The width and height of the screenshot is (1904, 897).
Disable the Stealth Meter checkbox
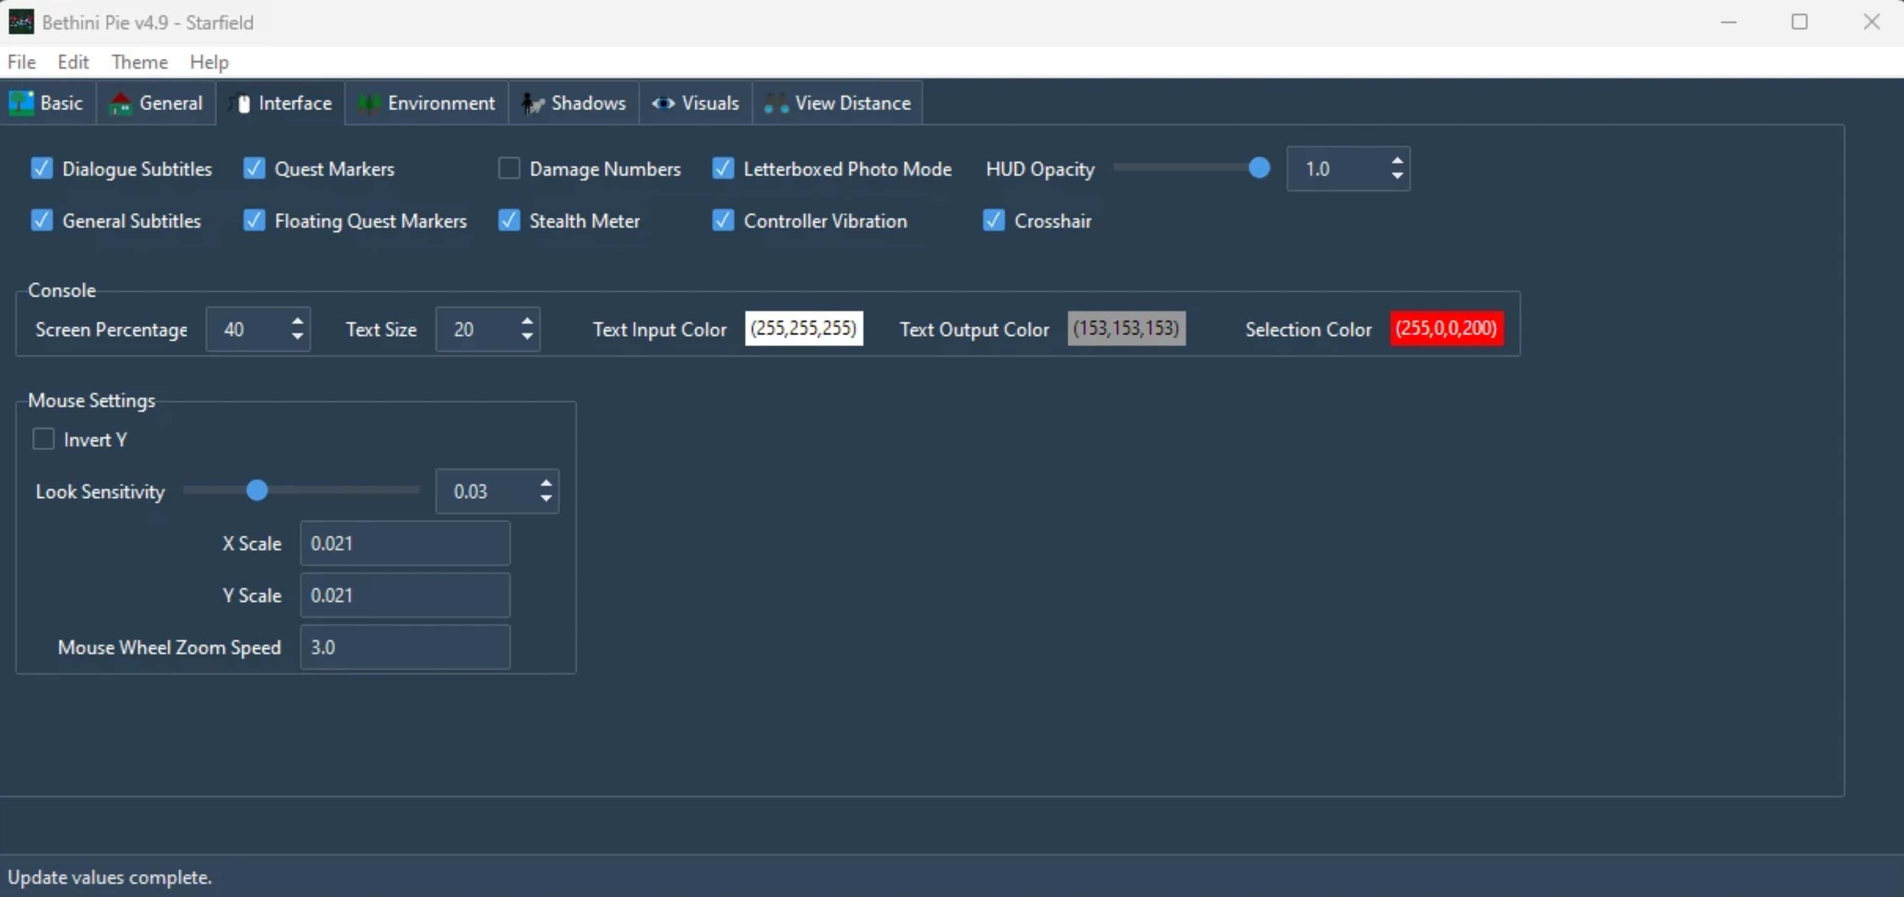[x=509, y=220]
